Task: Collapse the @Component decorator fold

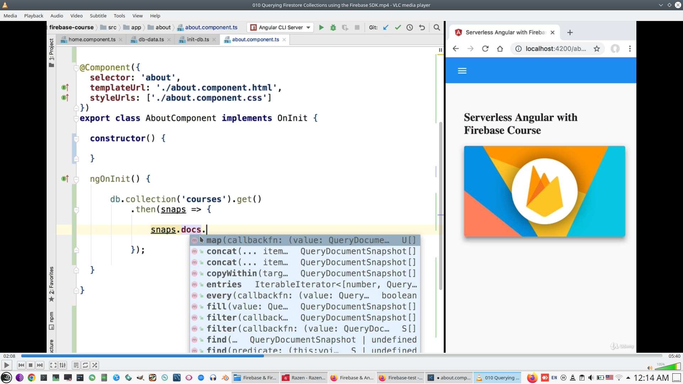Action: [x=76, y=67]
